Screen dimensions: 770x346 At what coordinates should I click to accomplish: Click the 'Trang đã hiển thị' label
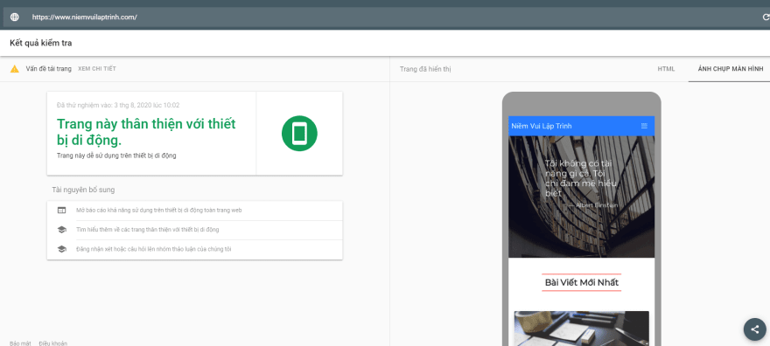pyautogui.click(x=425, y=69)
